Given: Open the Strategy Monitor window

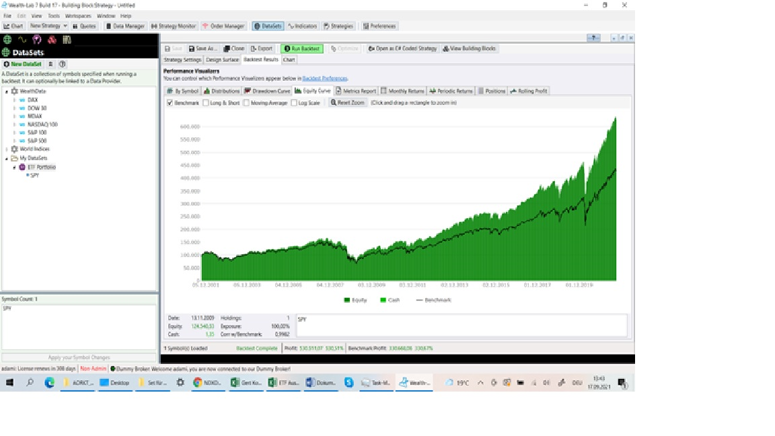Looking at the screenshot, I should click(174, 26).
